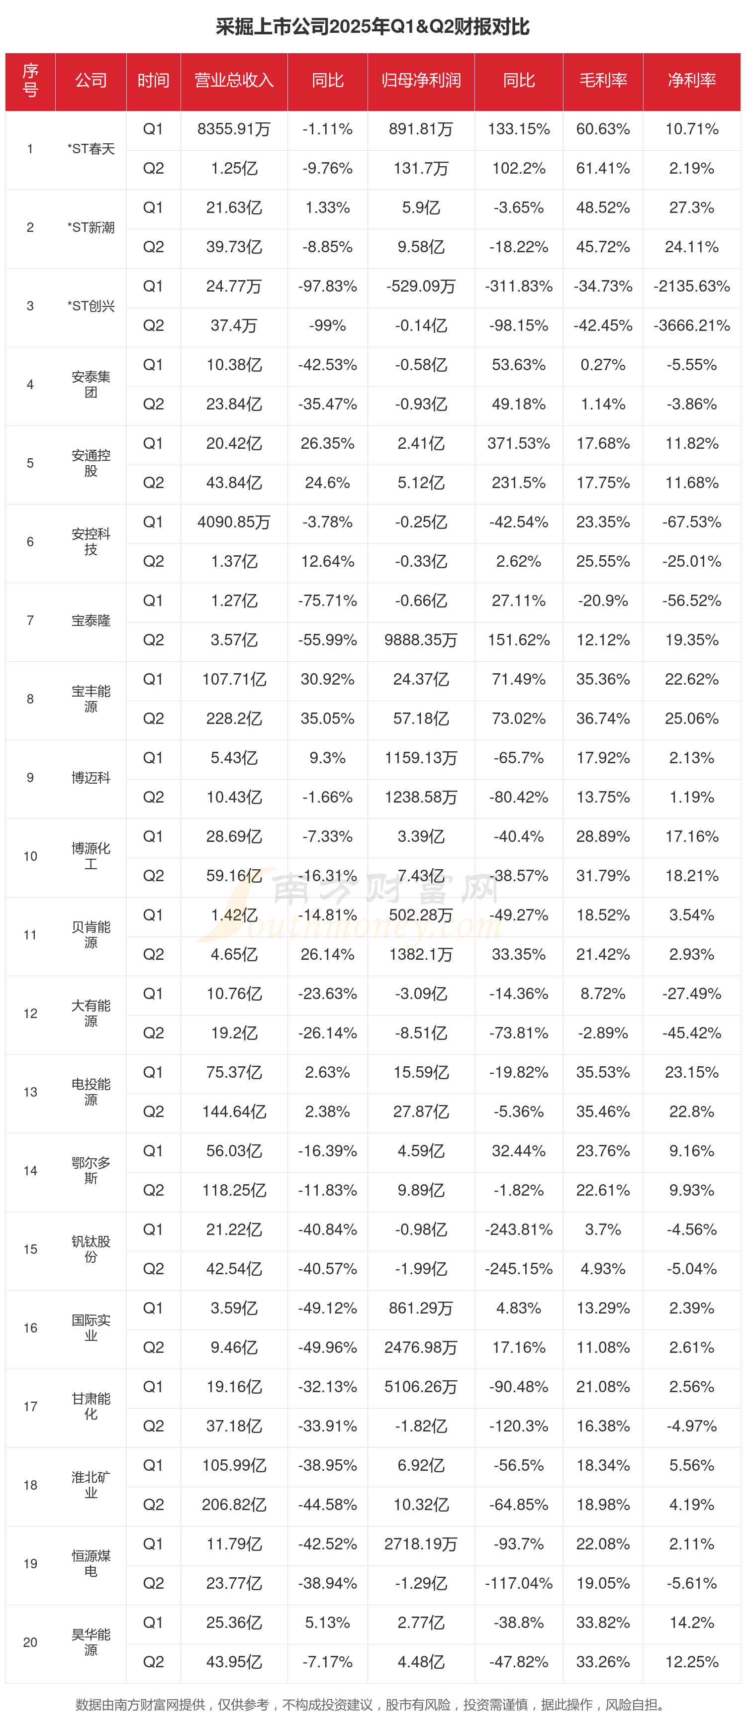Click company name 昊华能源
This screenshot has height=1734, width=746.
[91, 1642]
